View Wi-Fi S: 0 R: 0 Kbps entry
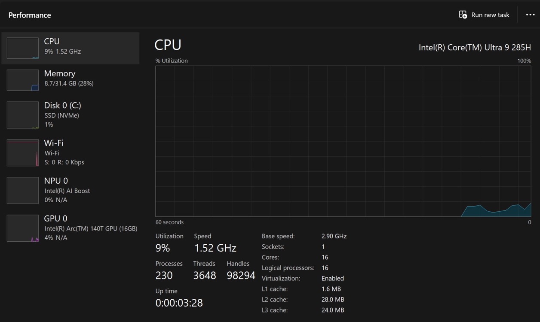The image size is (540, 322). point(71,153)
